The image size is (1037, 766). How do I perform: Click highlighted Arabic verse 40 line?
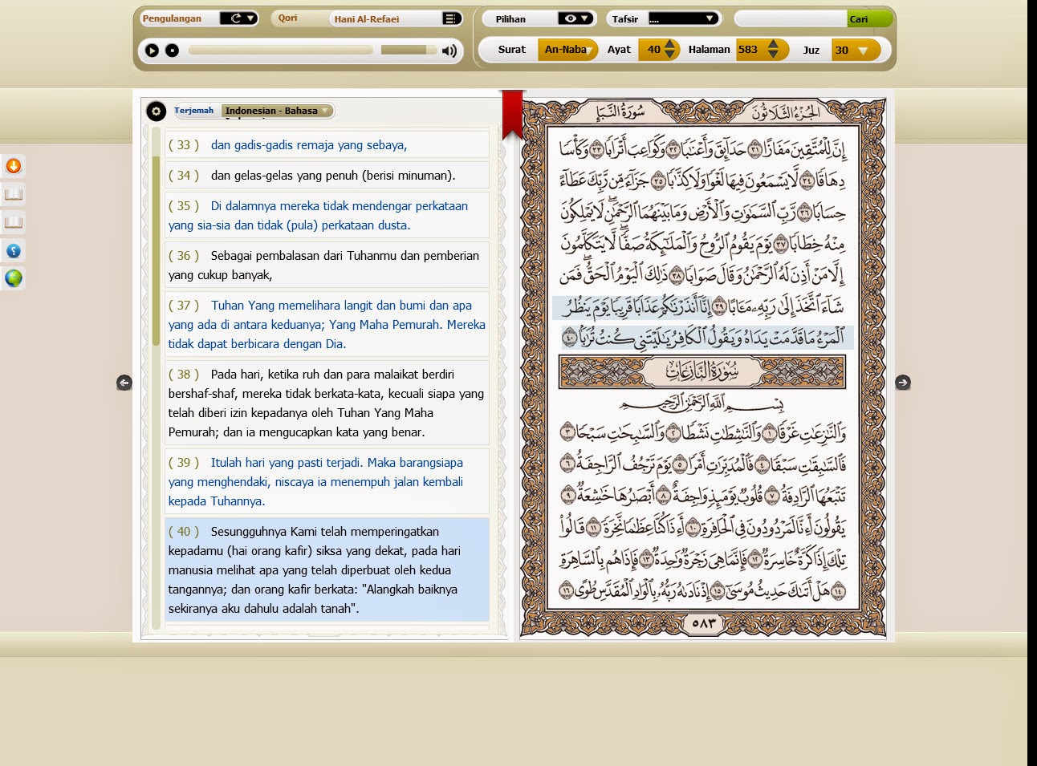[704, 337]
